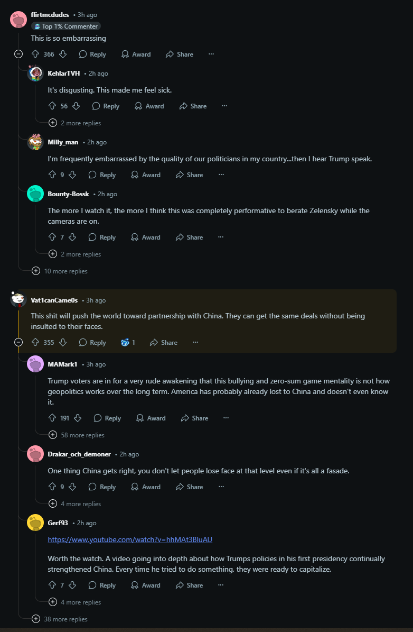Click the award icon showing 1 on Vat1canCame0s' comment
413x632 pixels.
pos(128,342)
